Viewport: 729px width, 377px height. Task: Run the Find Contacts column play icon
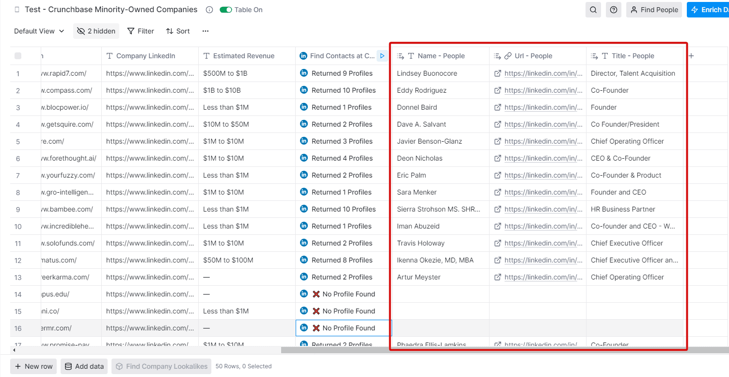(x=382, y=56)
